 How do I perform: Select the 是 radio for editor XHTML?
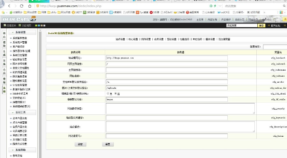coord(107,93)
